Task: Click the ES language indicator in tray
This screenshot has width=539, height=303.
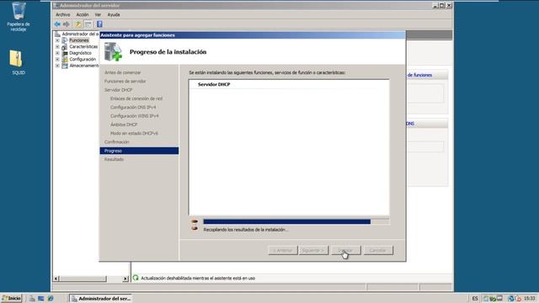Action: 475,299
